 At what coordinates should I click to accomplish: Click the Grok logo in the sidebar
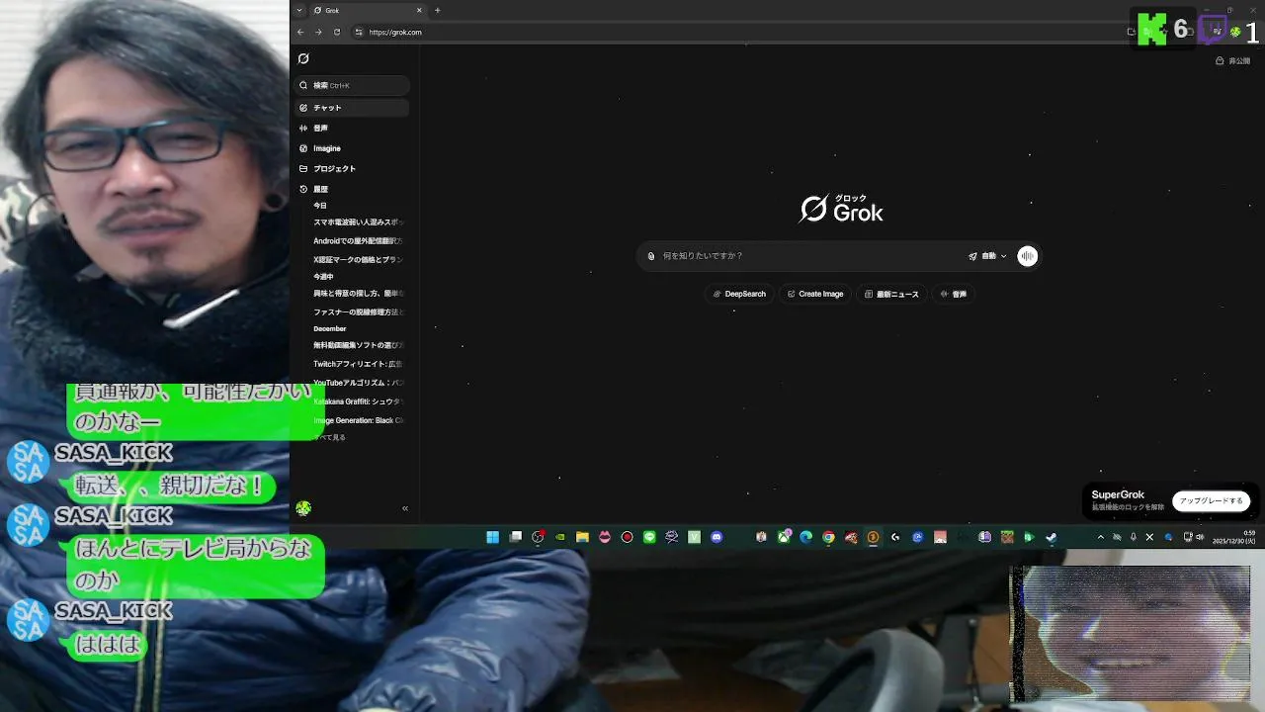point(303,58)
